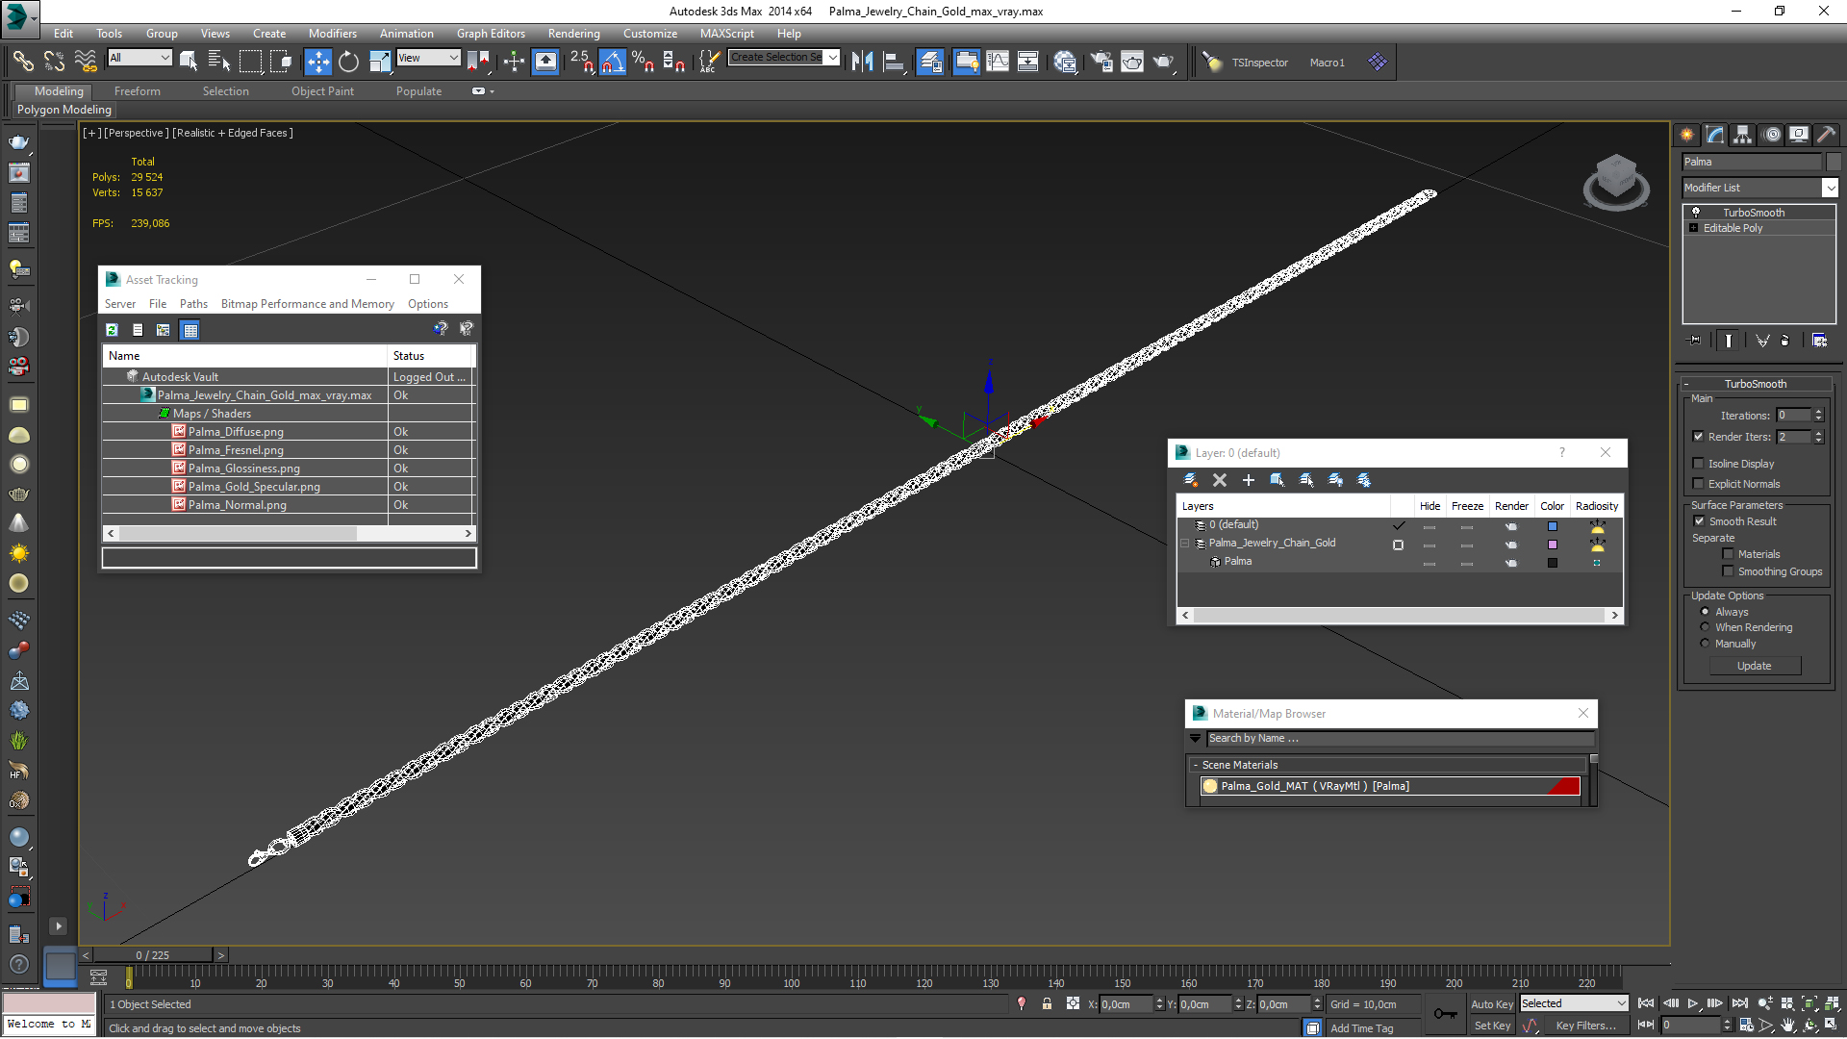Click Palma_Gold_MAT VRayMtl color swatch
The image size is (1847, 1039).
[x=1568, y=785]
